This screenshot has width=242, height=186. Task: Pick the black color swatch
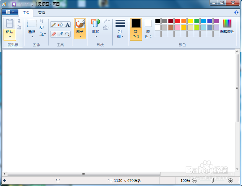(158, 21)
